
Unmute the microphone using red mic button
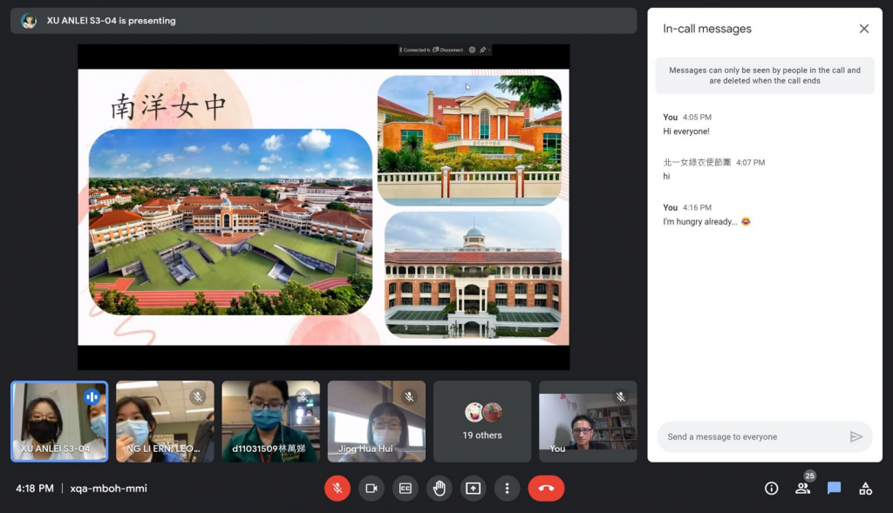click(337, 488)
